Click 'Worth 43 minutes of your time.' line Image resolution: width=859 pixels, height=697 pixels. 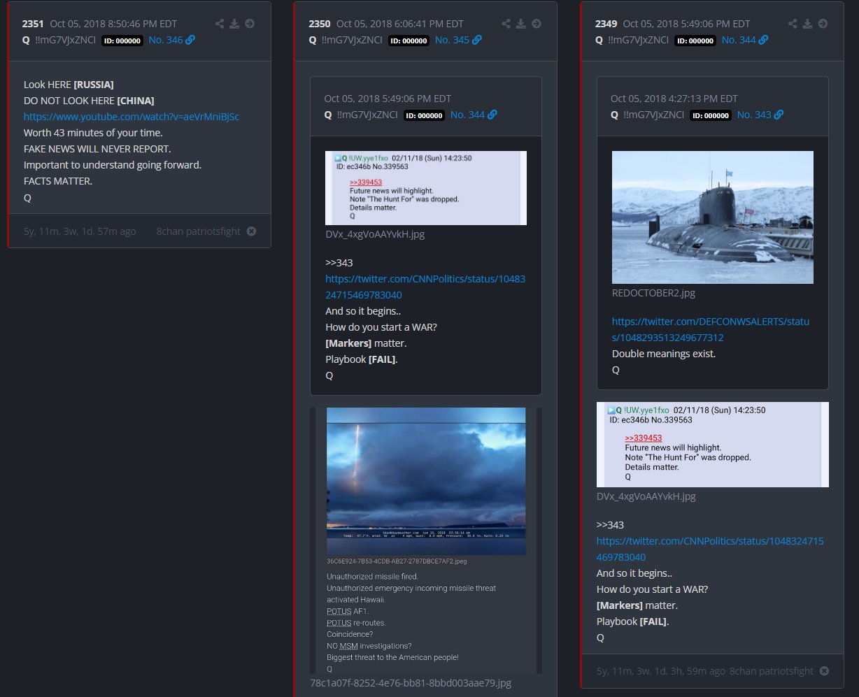[93, 133]
